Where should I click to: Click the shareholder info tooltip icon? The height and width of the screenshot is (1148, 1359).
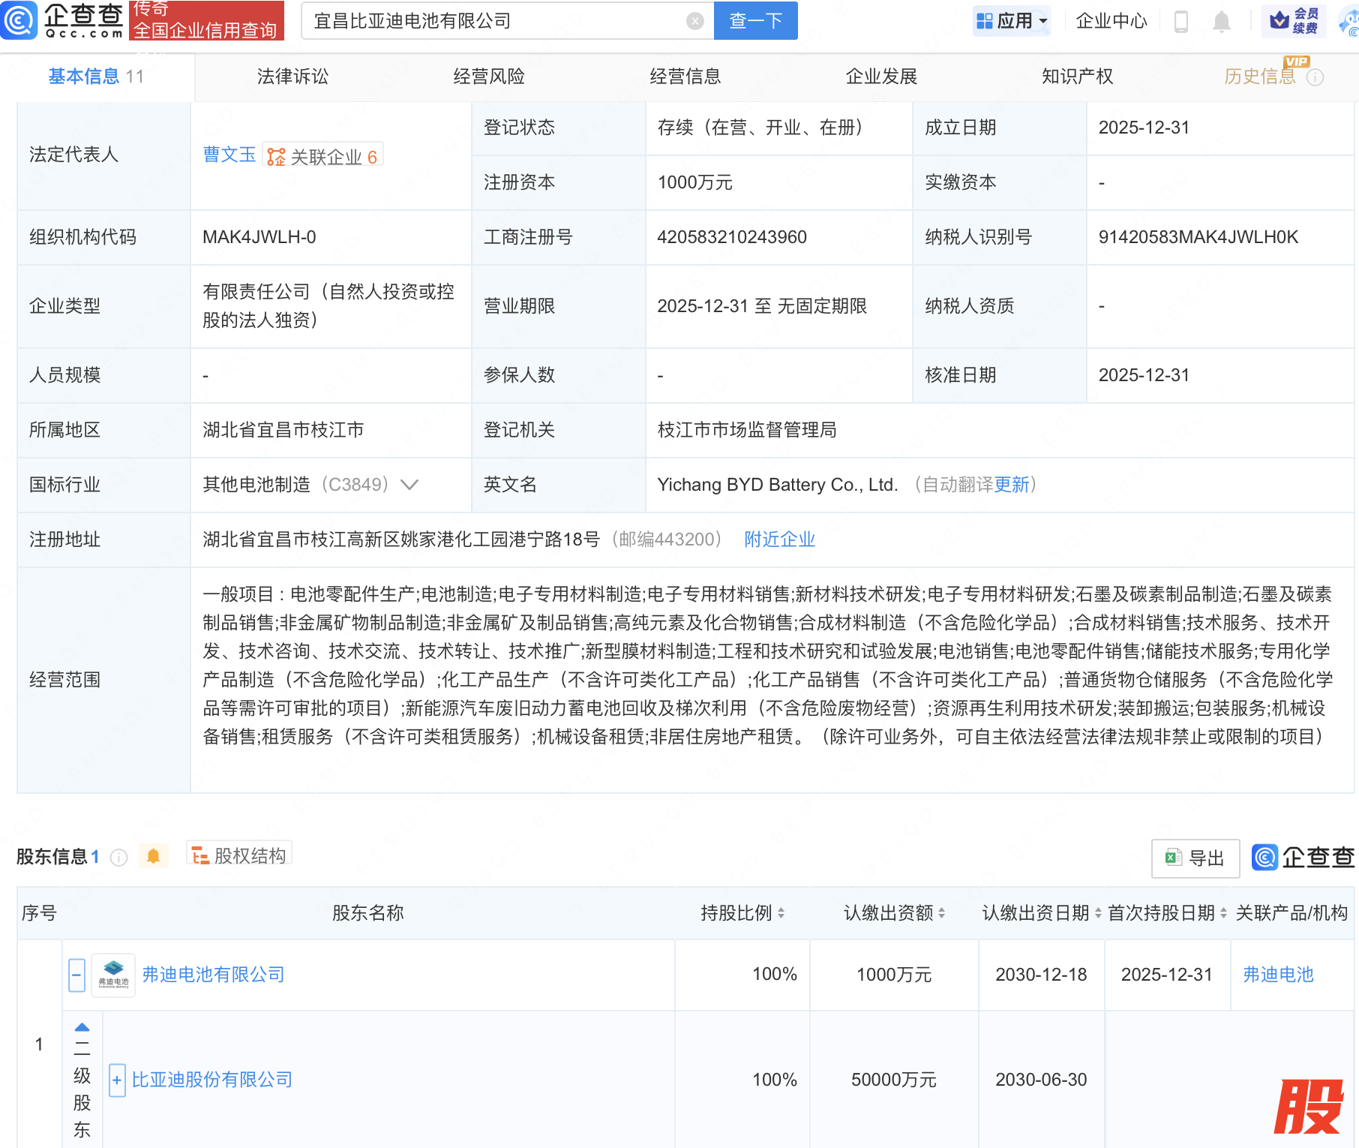point(118,857)
